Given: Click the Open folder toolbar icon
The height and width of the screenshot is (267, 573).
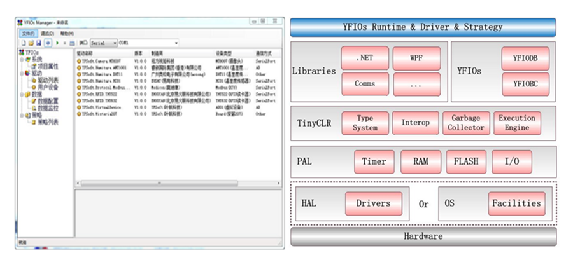Looking at the screenshot, I should click(31, 43).
